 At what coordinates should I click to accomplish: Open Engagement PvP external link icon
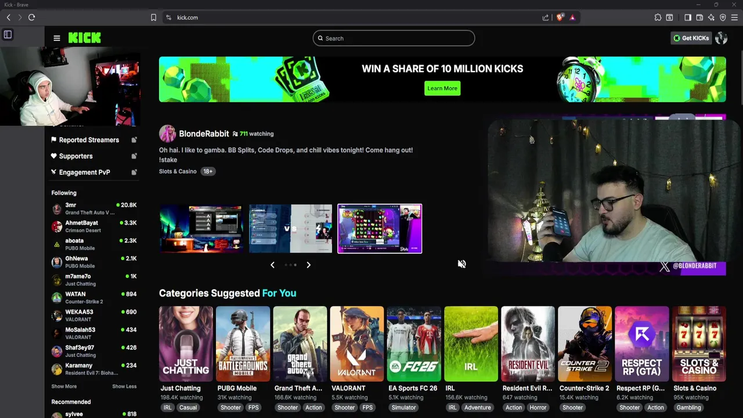[x=134, y=172]
